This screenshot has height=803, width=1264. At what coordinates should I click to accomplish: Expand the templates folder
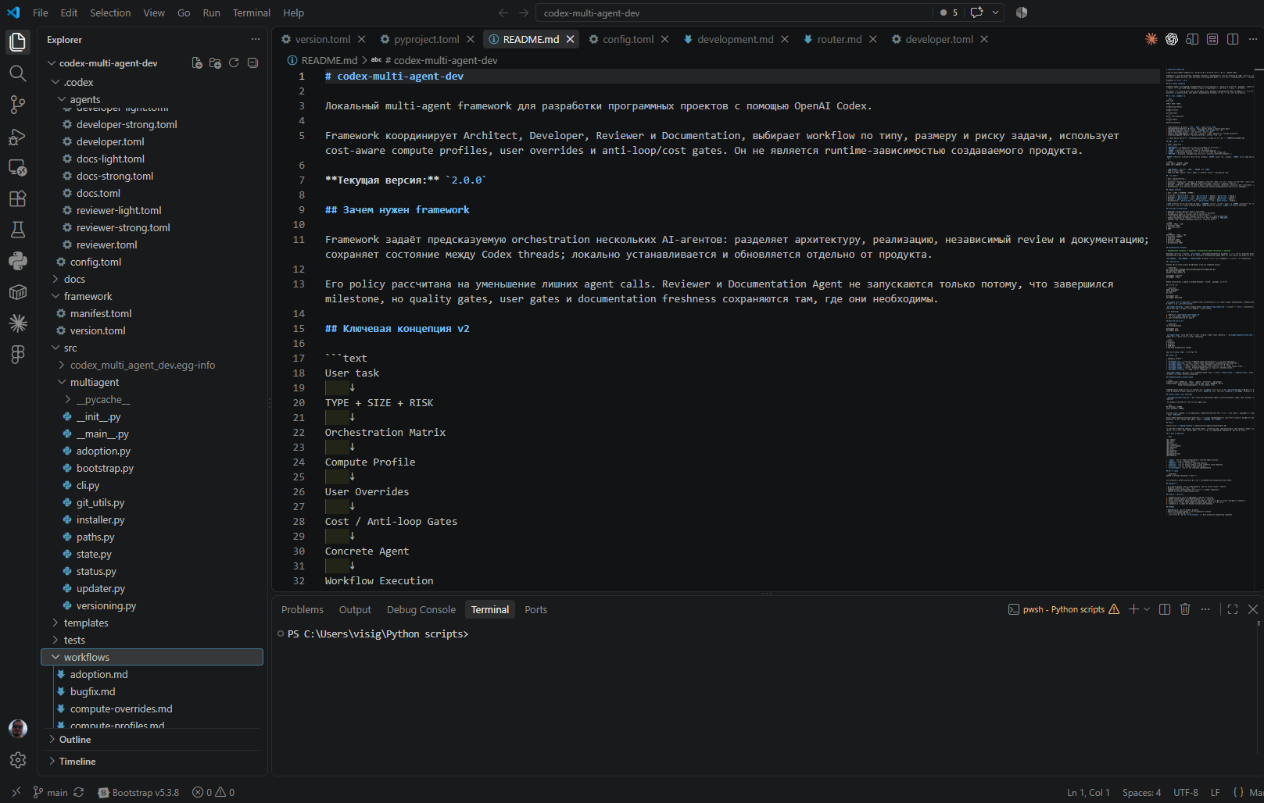[x=152, y=623]
